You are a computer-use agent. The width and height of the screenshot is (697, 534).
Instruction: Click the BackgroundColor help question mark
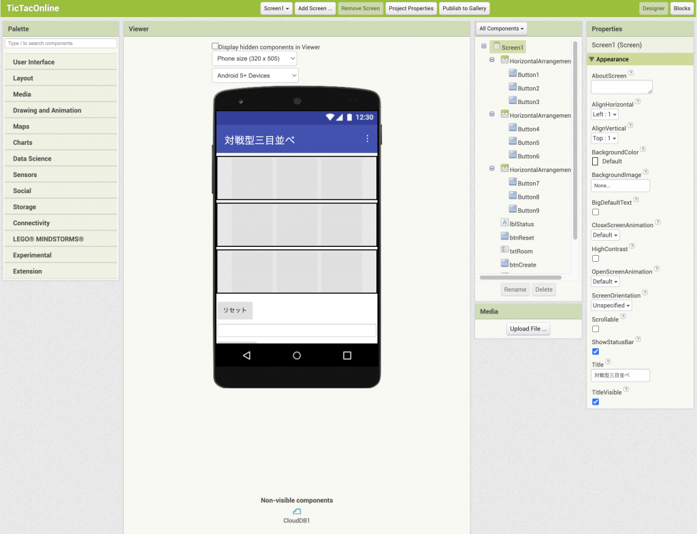(x=643, y=149)
